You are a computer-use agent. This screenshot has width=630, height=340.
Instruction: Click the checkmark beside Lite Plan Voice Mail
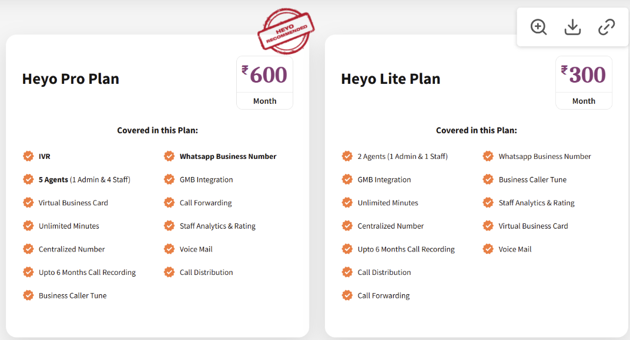pyautogui.click(x=488, y=249)
